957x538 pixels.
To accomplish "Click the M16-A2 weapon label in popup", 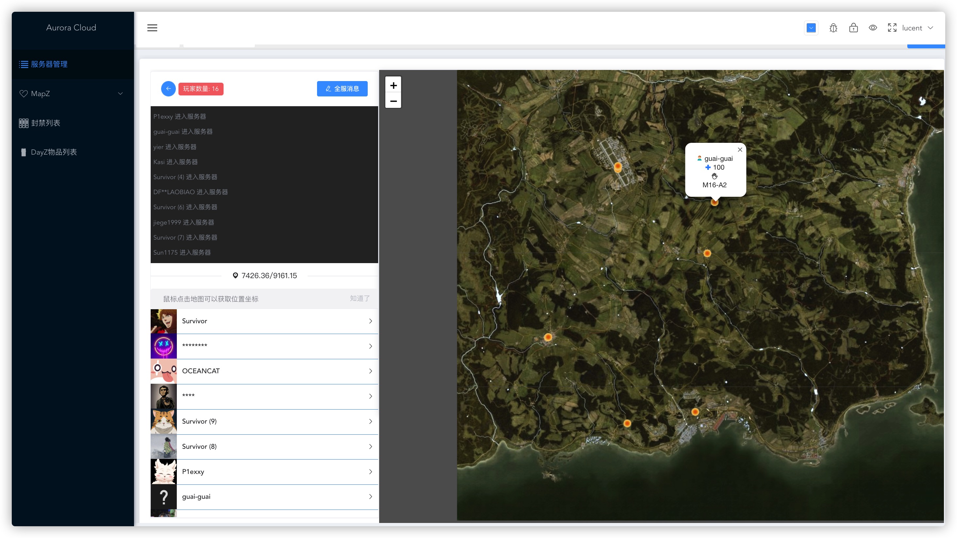I will click(x=714, y=185).
